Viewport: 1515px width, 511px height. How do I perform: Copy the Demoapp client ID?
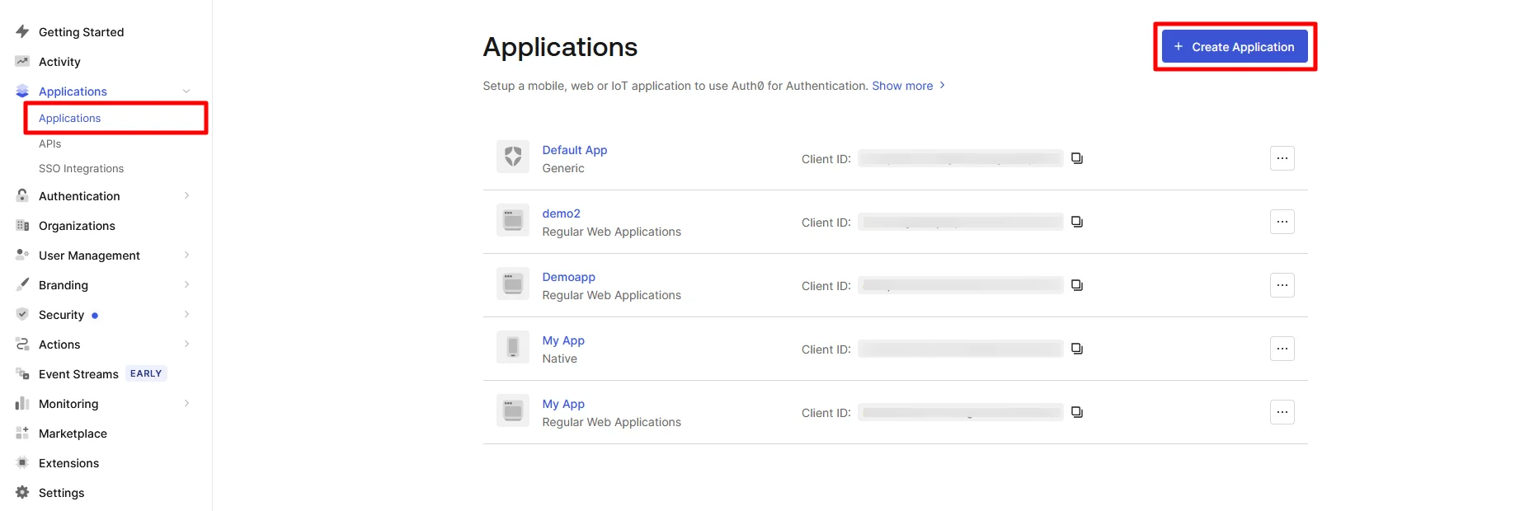point(1077,285)
